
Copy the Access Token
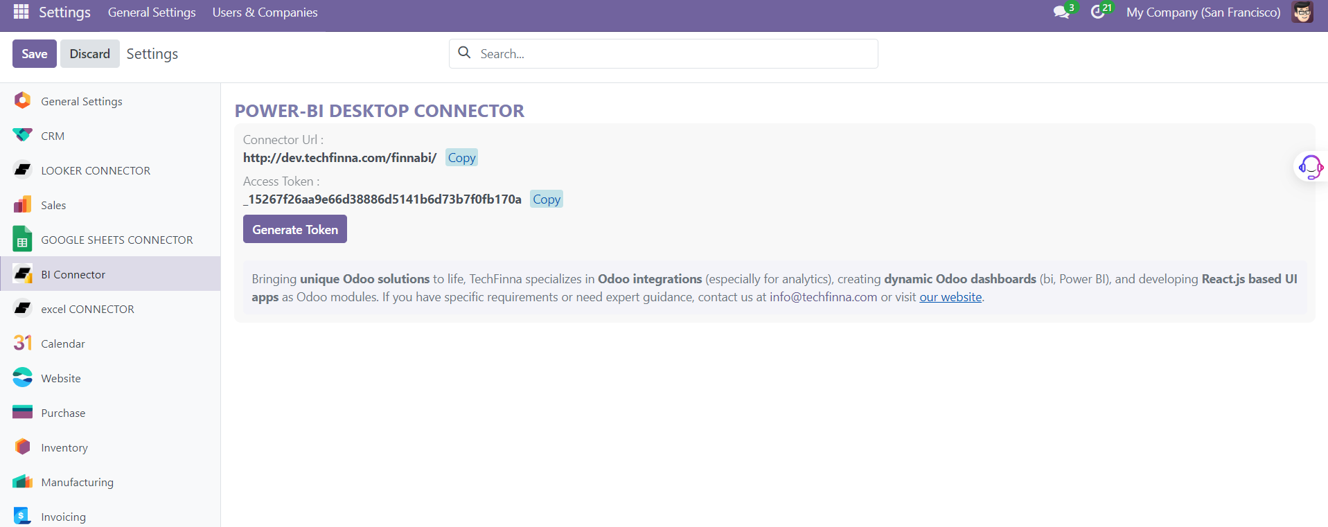547,199
